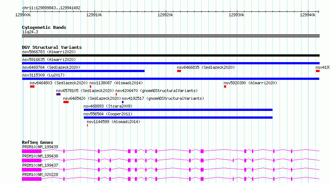
Task: Open the nsv1138087 (Alsmadi2014) label
Action: [x=116, y=83]
